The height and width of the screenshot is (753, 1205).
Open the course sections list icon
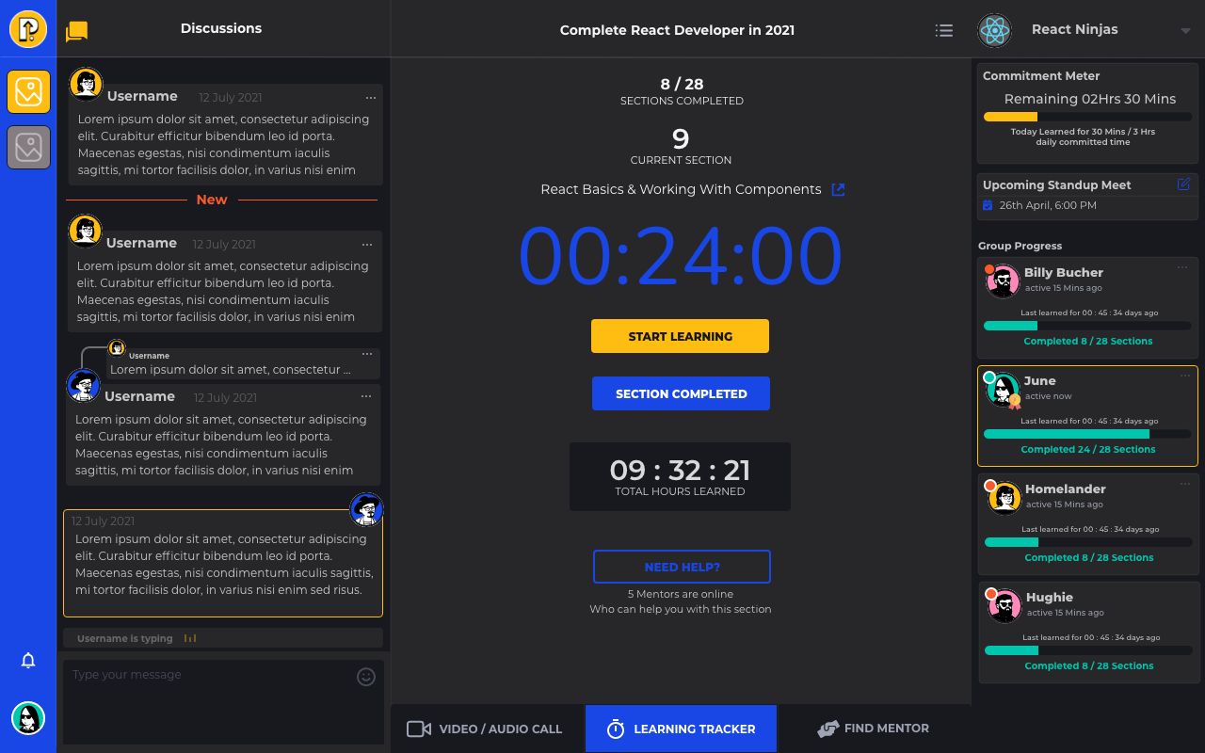(x=944, y=30)
